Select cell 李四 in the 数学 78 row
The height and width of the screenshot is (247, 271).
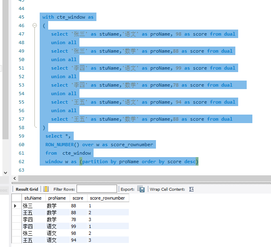(x=34, y=219)
